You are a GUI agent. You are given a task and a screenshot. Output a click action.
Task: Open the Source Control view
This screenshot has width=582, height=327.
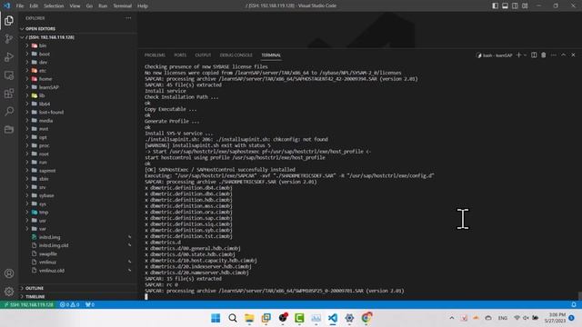pos(9,38)
